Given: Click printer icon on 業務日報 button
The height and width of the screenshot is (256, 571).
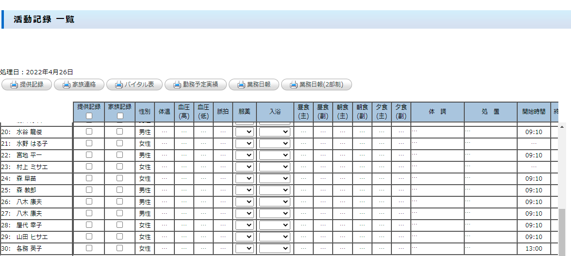Looking at the screenshot, I should (x=241, y=85).
